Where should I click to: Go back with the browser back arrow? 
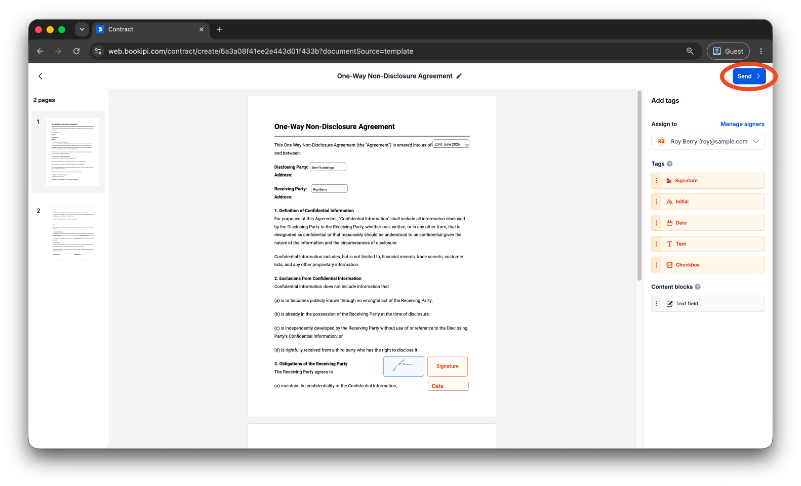click(40, 51)
